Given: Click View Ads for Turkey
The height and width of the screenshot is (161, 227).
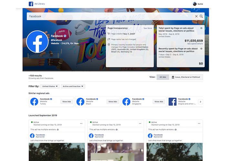Looking at the screenshot, I should point(67,102).
